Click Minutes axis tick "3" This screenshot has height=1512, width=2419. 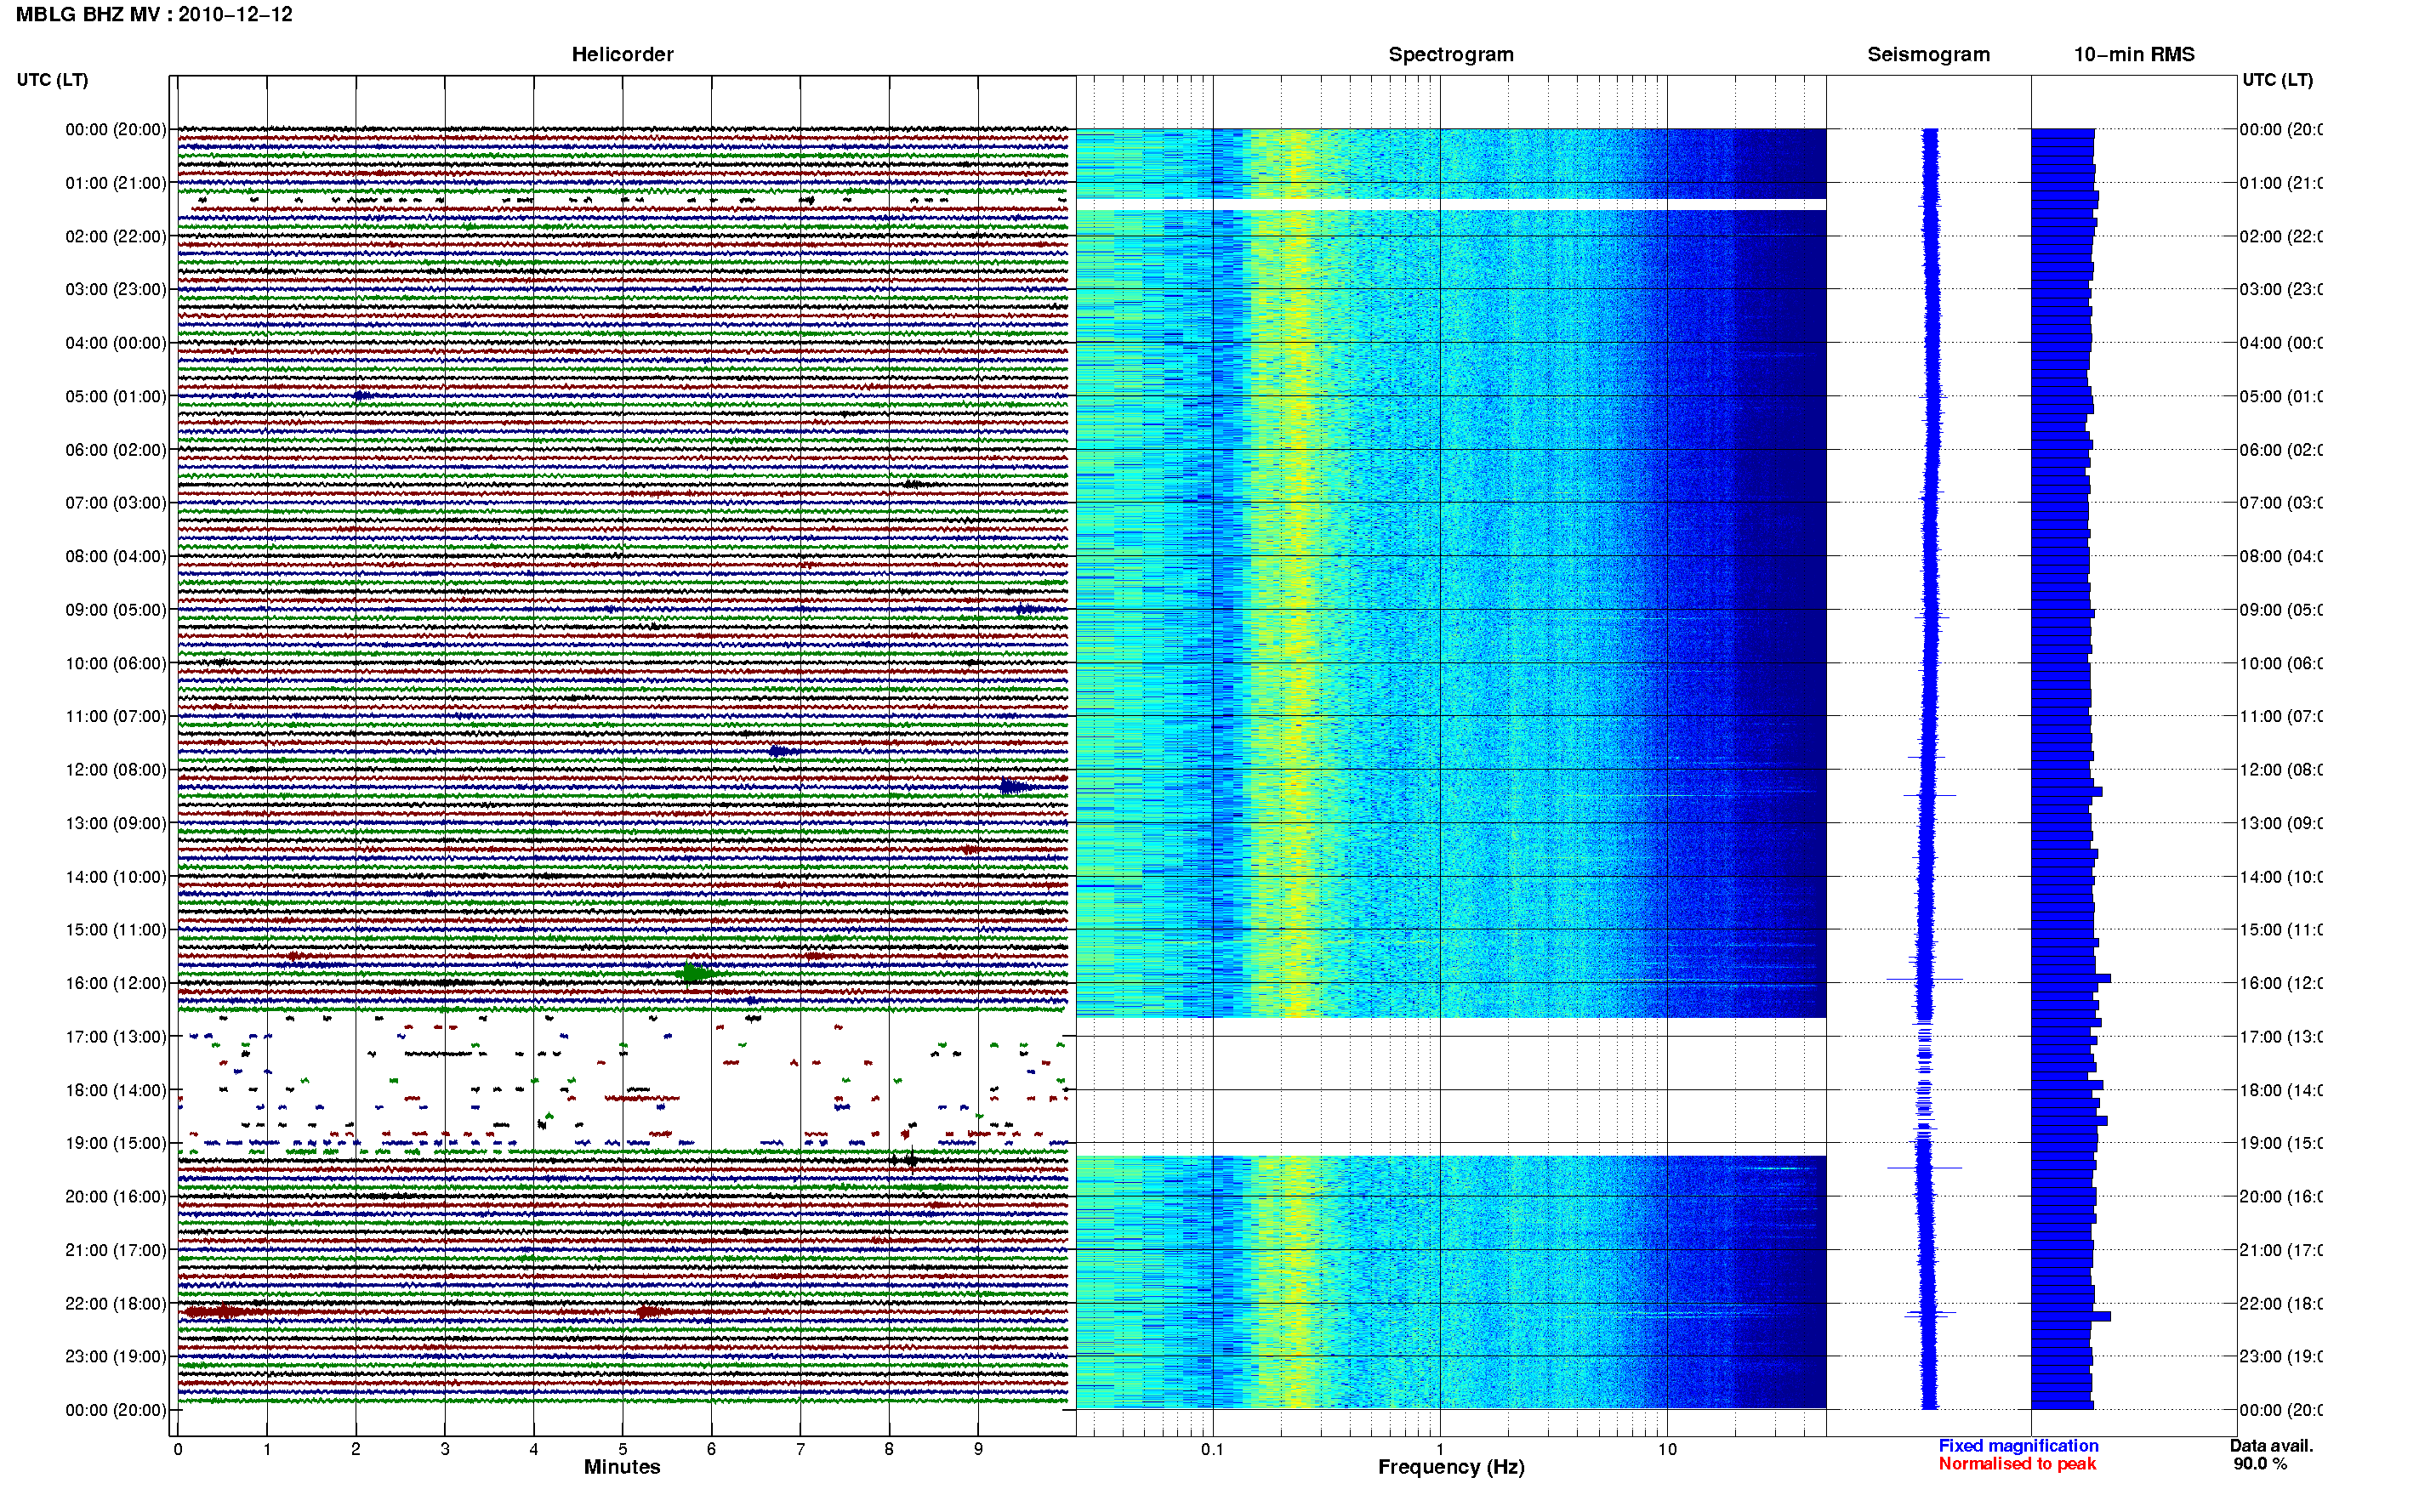tap(445, 1449)
